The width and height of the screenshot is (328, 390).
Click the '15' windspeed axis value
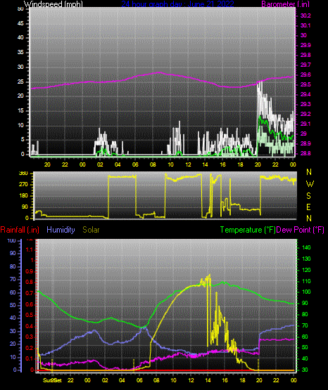pos(20,111)
